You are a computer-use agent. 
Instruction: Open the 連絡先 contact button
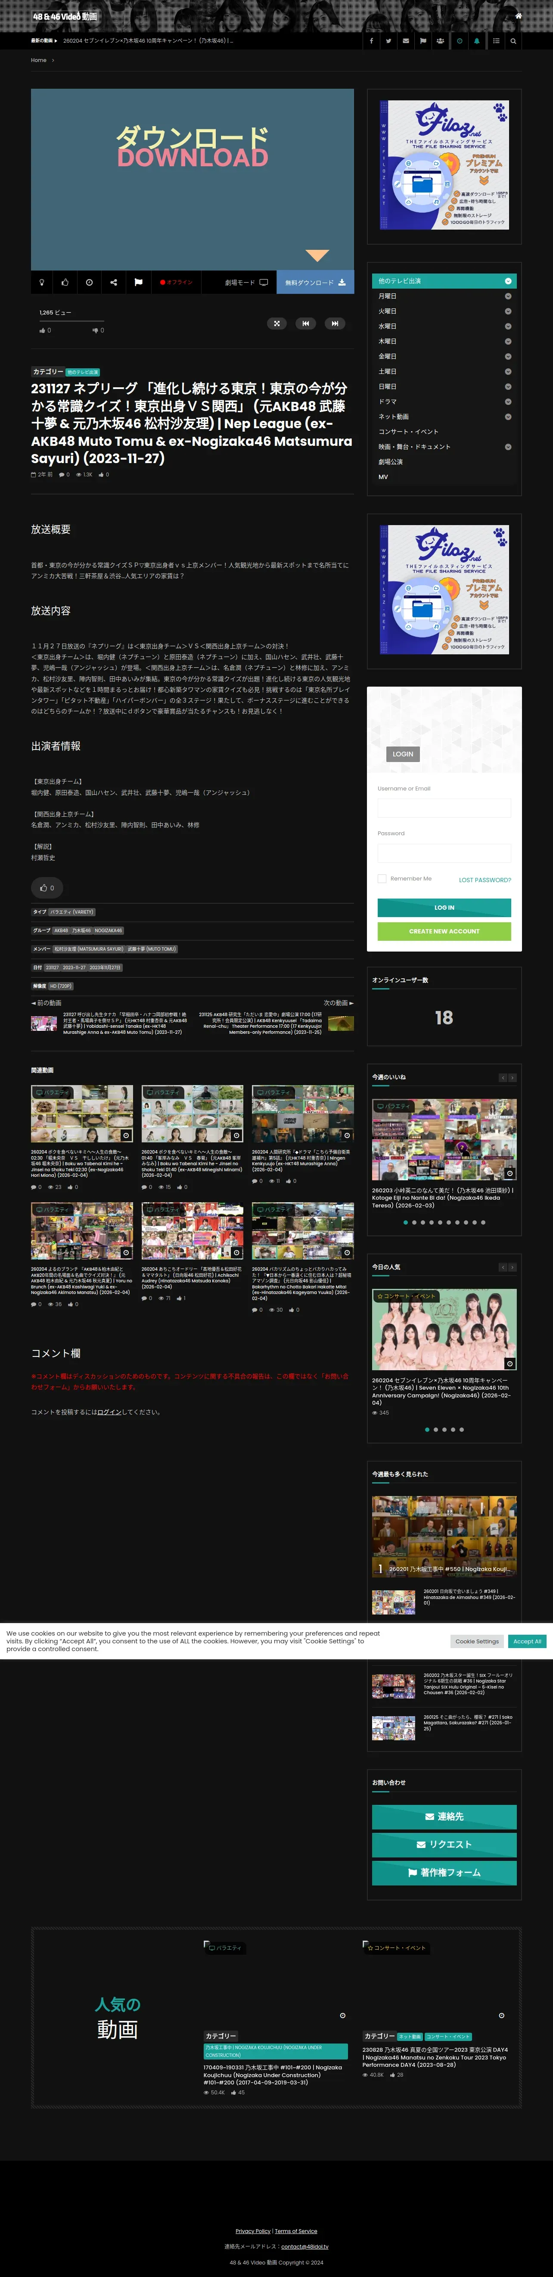pyautogui.click(x=444, y=1817)
